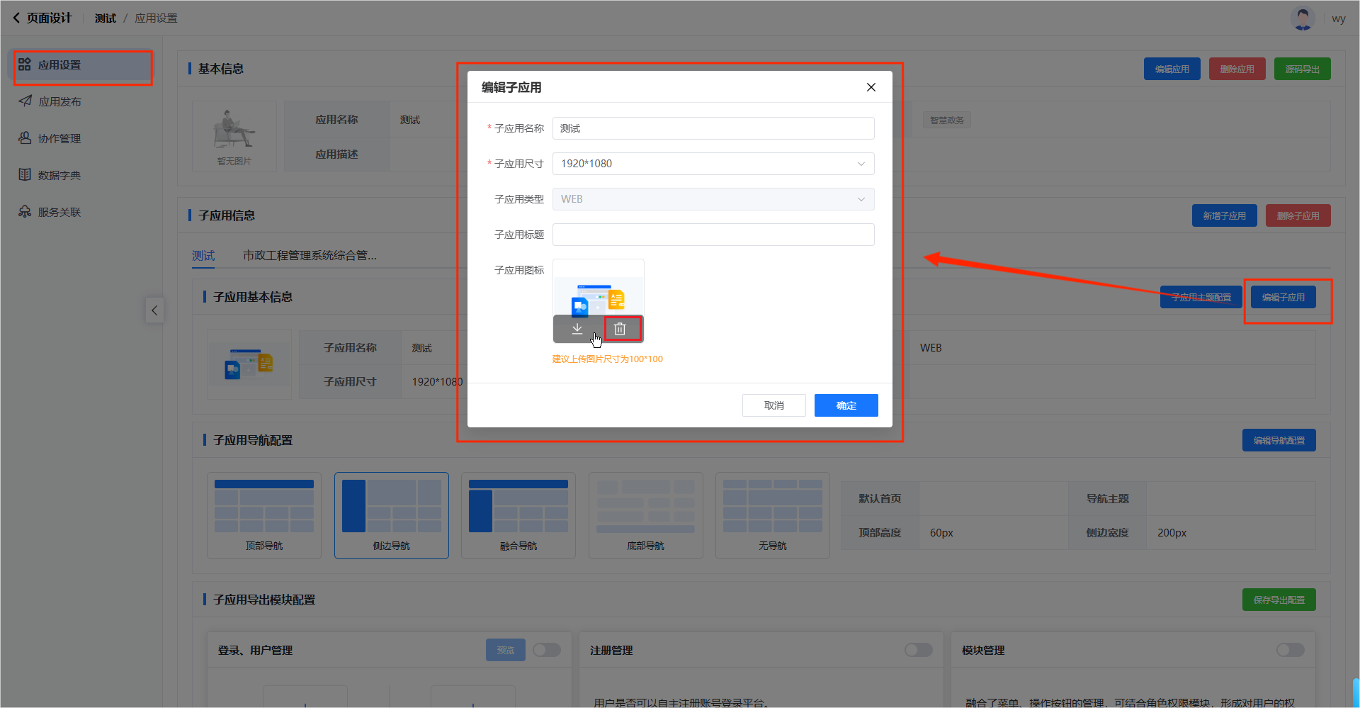
Task: Click the 确定 button in dialog
Action: pyautogui.click(x=846, y=405)
